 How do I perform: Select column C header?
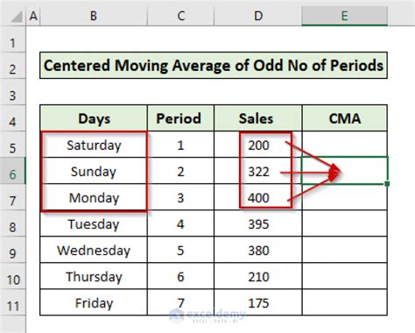(181, 16)
